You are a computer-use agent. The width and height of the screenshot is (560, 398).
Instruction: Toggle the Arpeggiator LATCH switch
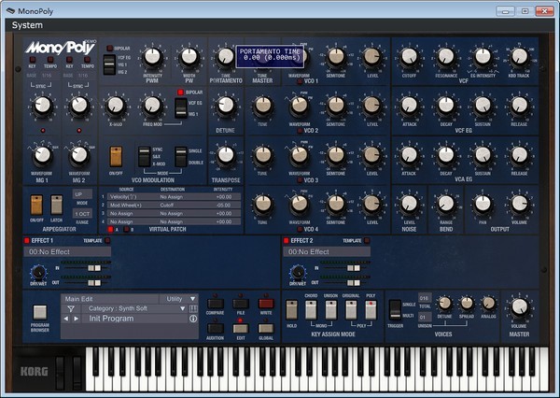(56, 205)
